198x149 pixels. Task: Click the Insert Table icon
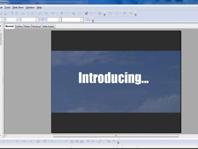coord(67,13)
